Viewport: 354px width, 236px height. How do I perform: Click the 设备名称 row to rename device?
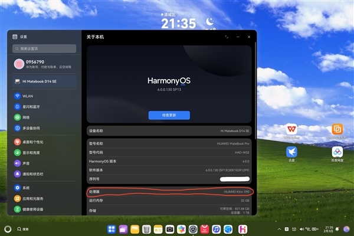pos(169,131)
